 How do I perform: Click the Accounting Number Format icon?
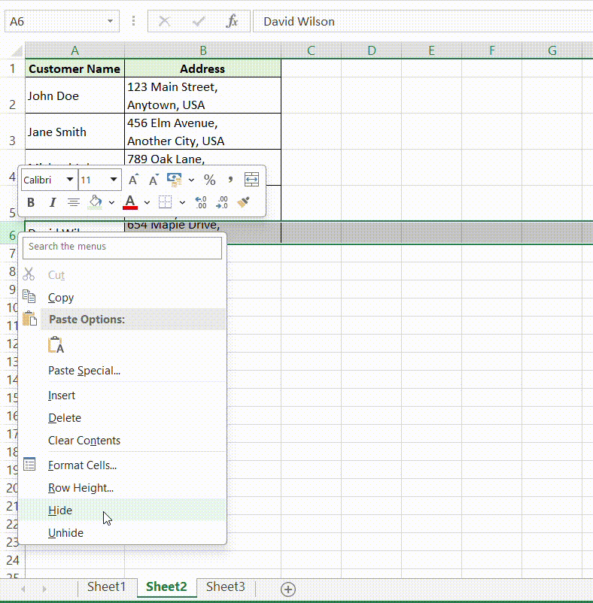pyautogui.click(x=175, y=180)
